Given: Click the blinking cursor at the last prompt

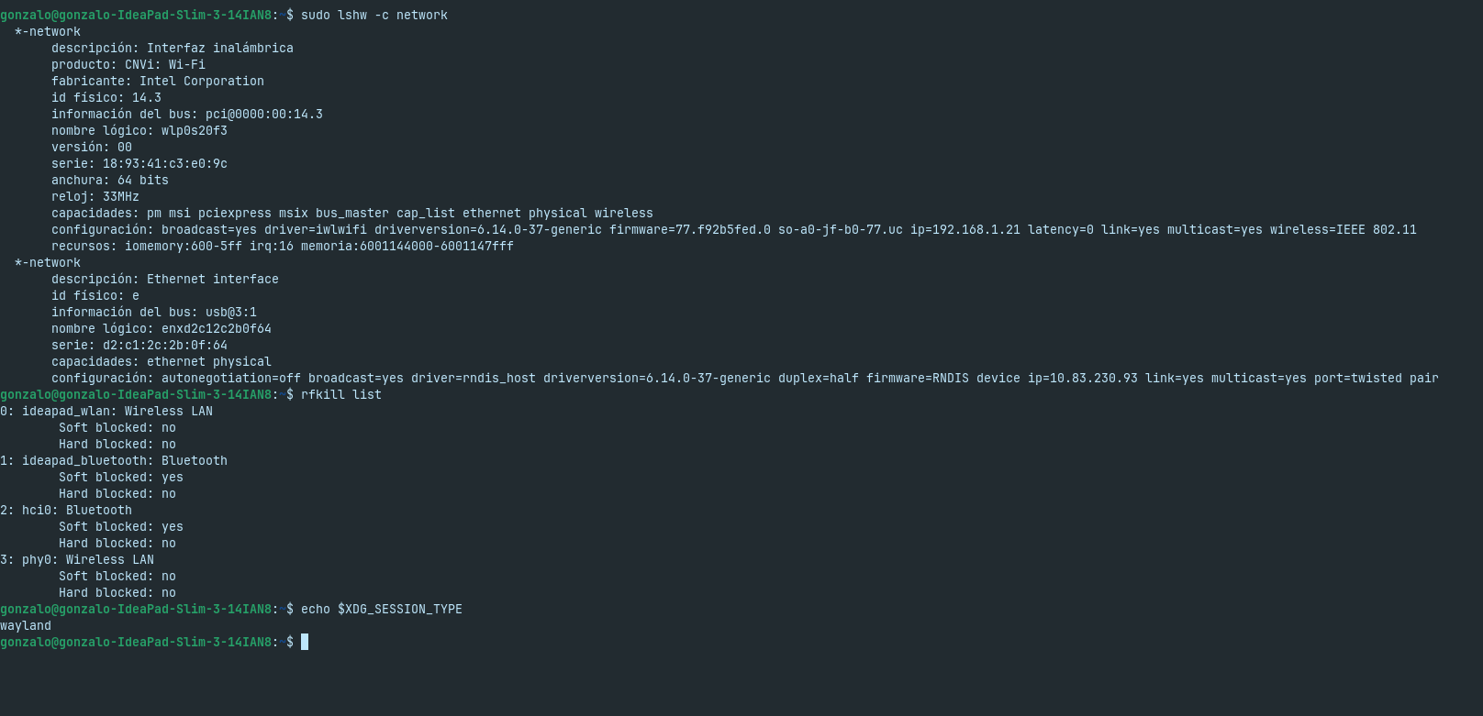Looking at the screenshot, I should 305,642.
